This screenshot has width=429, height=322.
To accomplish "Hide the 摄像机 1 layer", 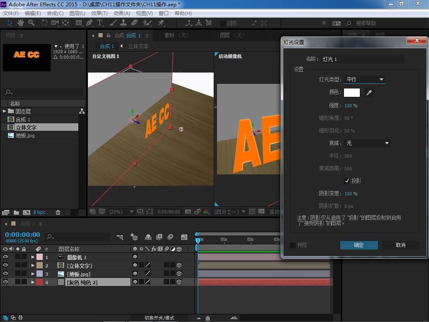I will click(5, 257).
